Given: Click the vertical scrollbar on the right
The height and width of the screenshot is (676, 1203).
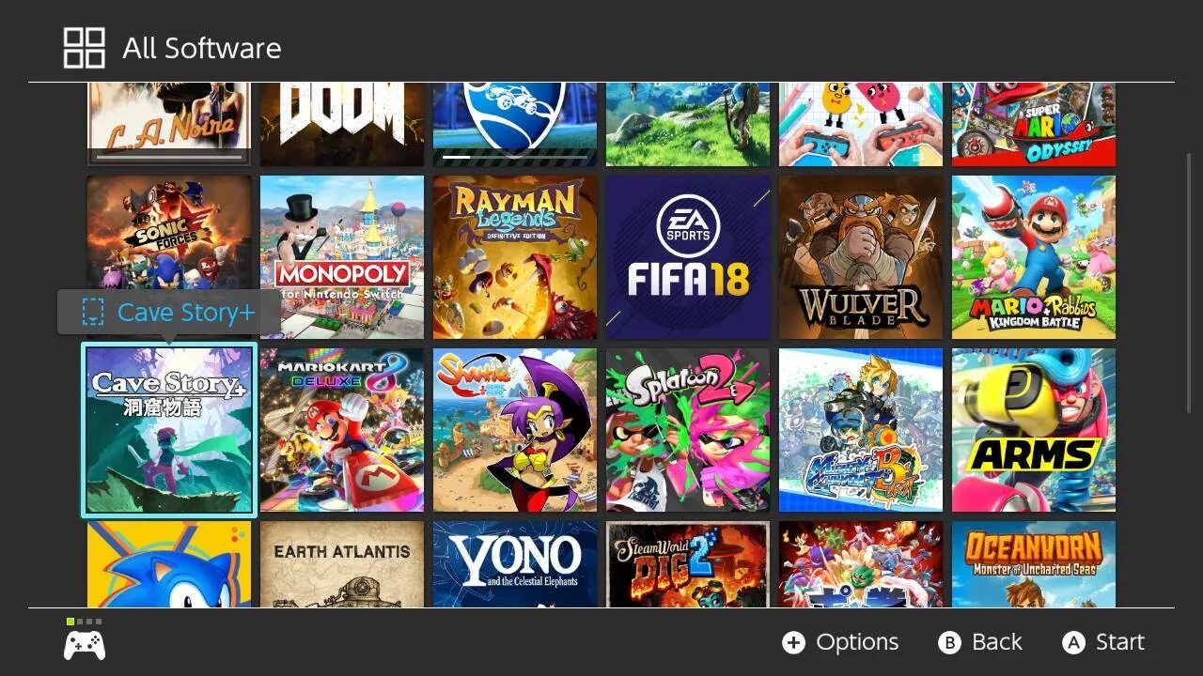Looking at the screenshot, I should [x=1189, y=282].
